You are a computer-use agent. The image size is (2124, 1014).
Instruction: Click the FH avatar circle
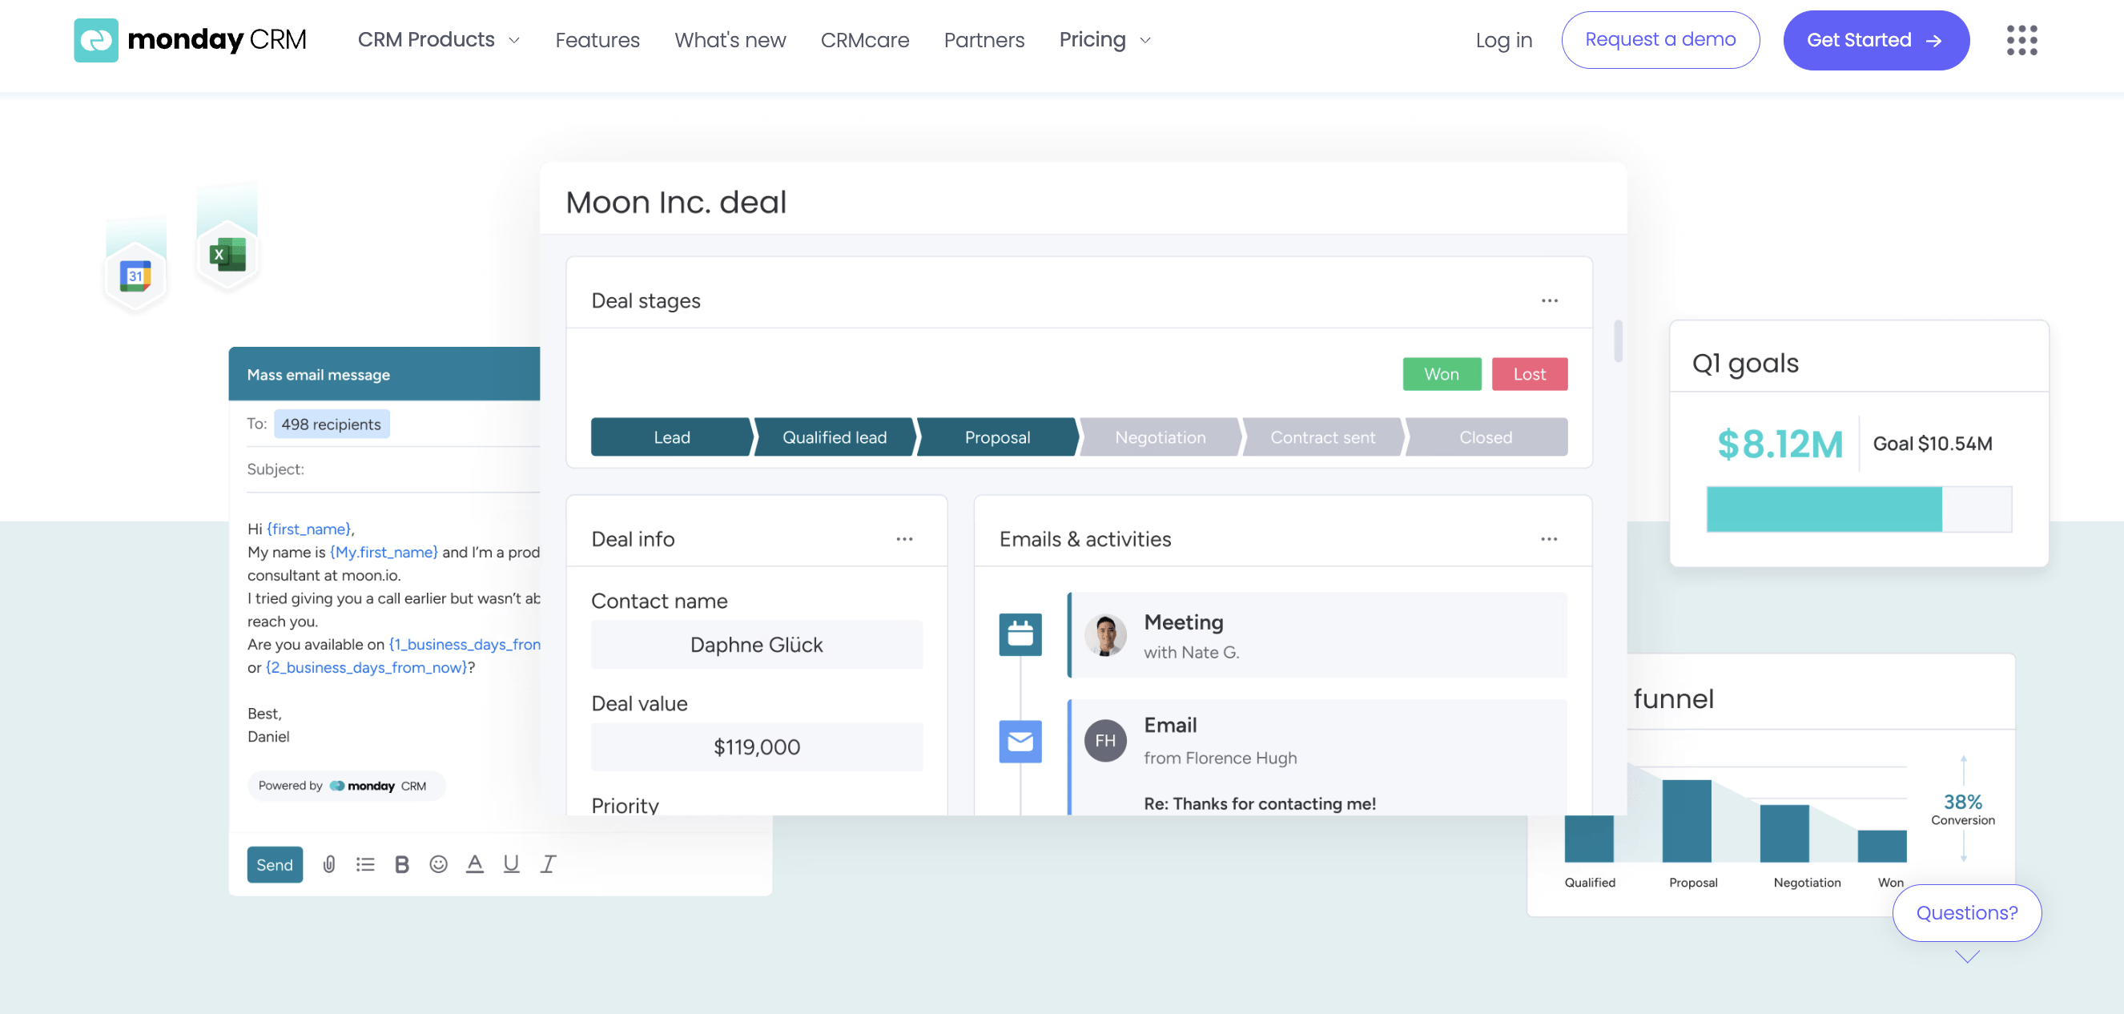pos(1105,740)
